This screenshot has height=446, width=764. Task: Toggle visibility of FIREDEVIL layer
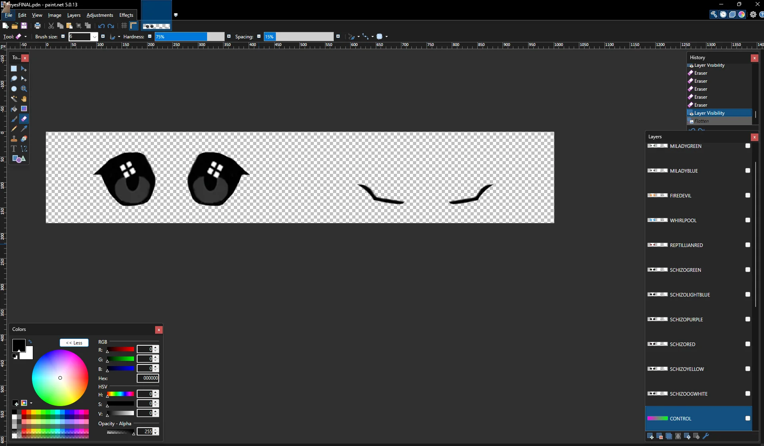tap(748, 195)
